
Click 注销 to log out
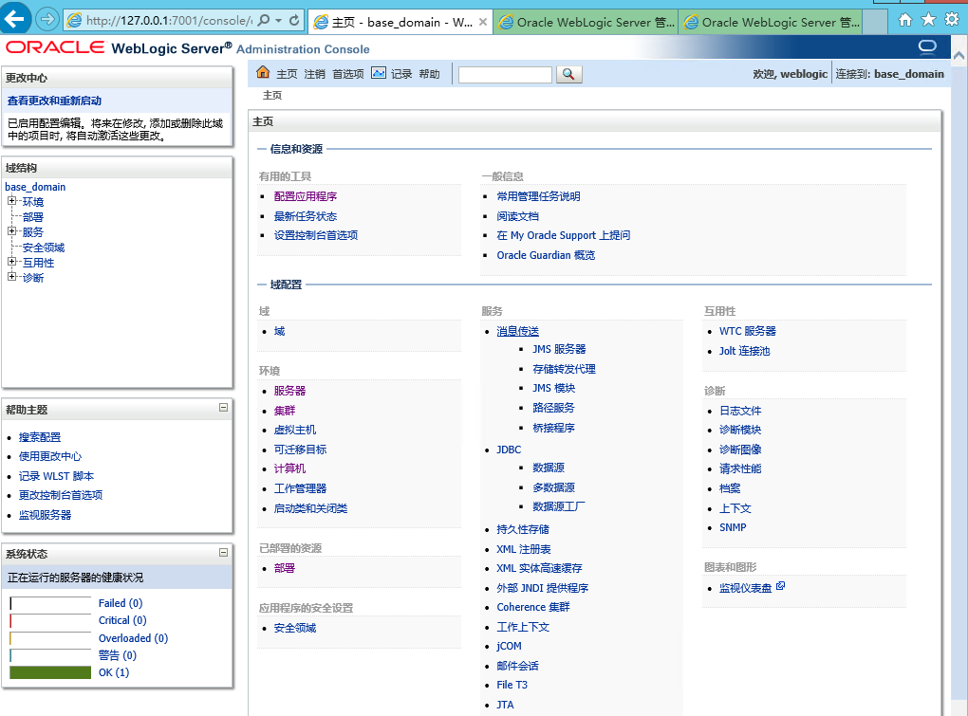315,74
